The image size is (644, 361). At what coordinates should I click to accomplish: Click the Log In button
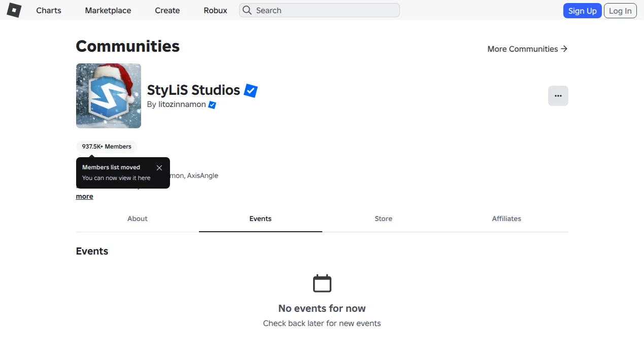click(620, 11)
